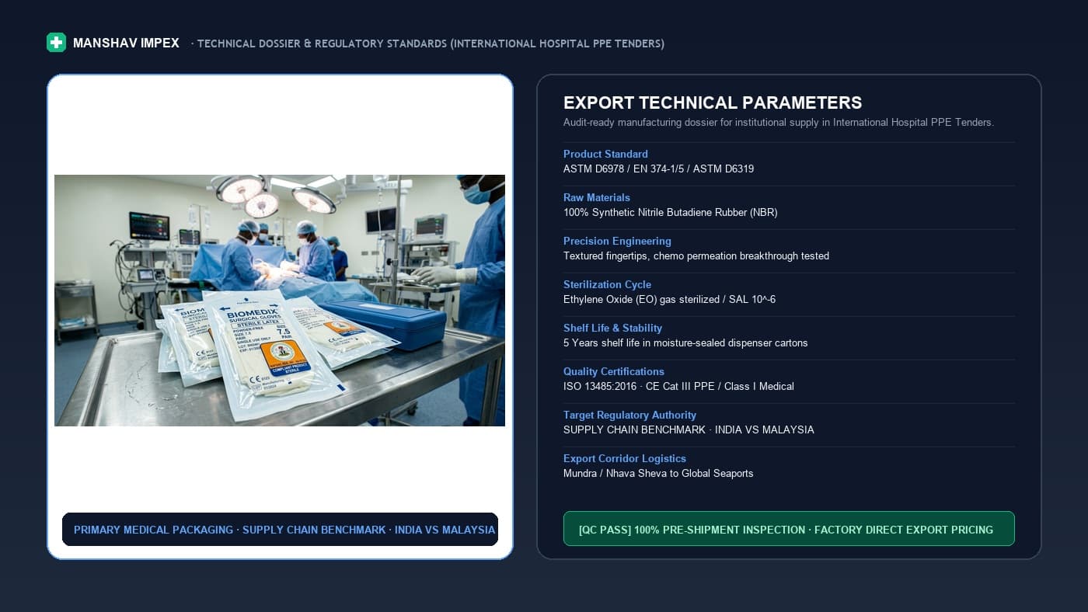Click the QC Pass pre-shipment inspection banner
Viewport: 1088px width, 612px height.
click(x=789, y=529)
